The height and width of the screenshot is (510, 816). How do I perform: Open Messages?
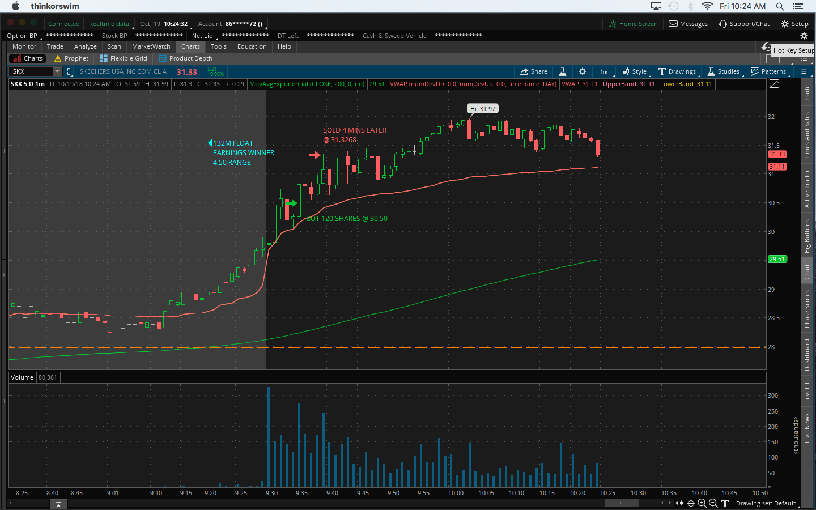point(688,24)
